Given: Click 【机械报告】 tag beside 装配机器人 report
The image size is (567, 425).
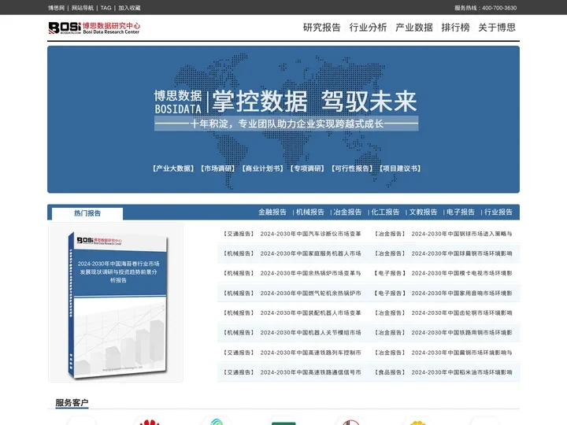Looking at the screenshot, I should coord(239,313).
